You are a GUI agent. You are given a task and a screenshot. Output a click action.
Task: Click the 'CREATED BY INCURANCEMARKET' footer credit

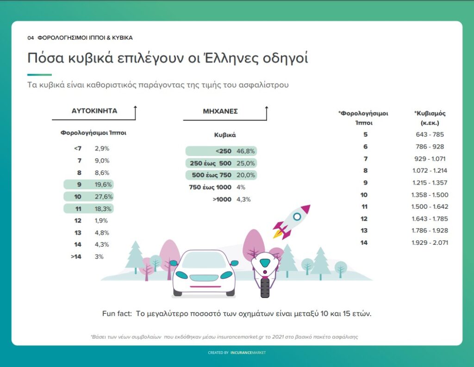point(237,353)
